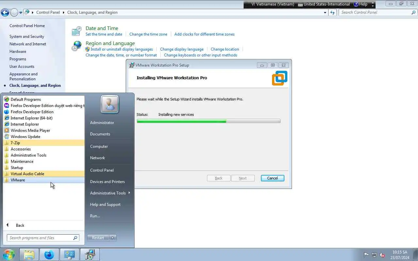Image resolution: width=418 pixels, height=261 pixels.
Task: Click the search magnifier in Start menu
Action: coord(75,238)
